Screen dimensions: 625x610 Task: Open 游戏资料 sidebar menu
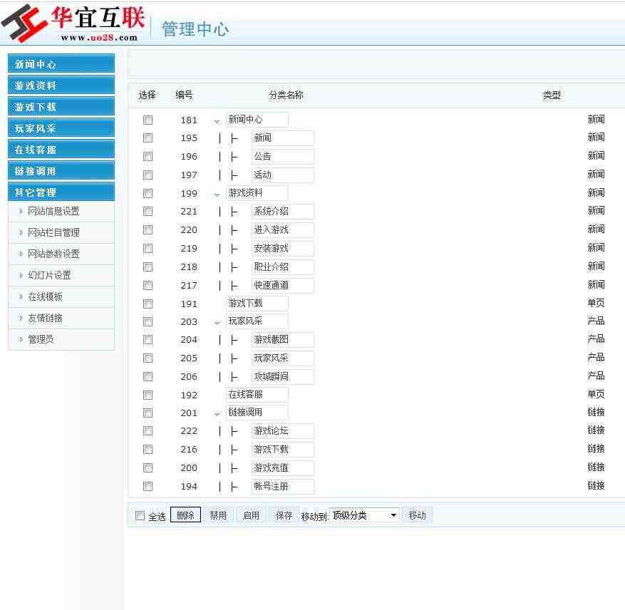point(61,86)
